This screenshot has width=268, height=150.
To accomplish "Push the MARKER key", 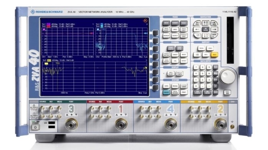I will 166,36.
